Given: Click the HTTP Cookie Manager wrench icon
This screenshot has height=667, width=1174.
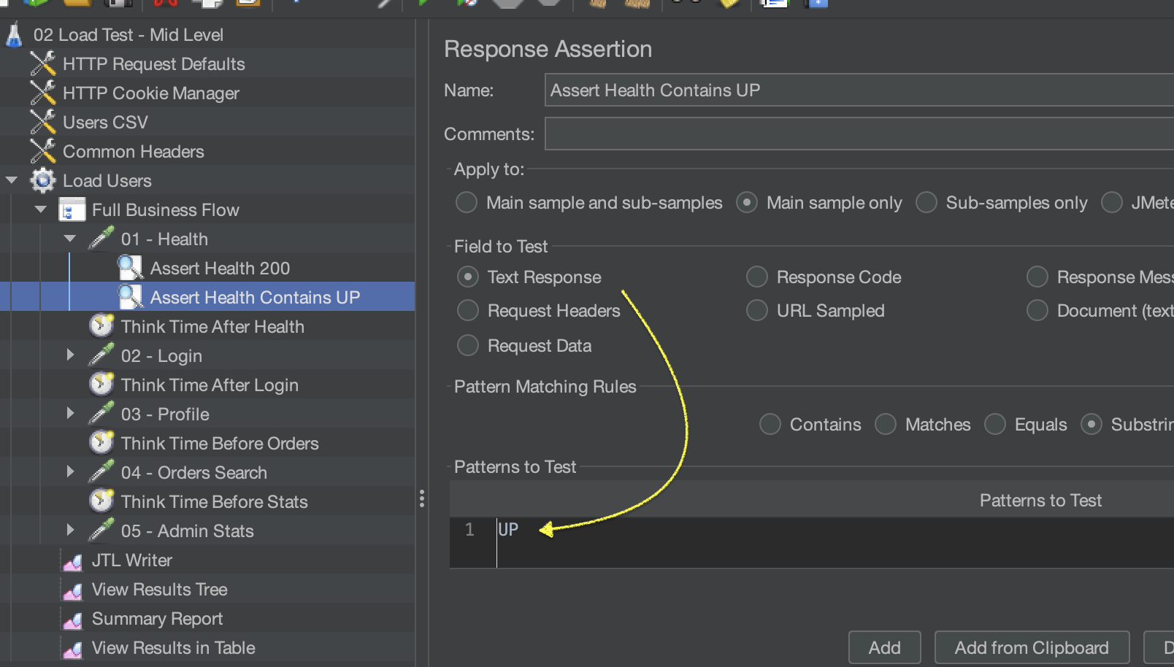Looking at the screenshot, I should click(x=43, y=93).
